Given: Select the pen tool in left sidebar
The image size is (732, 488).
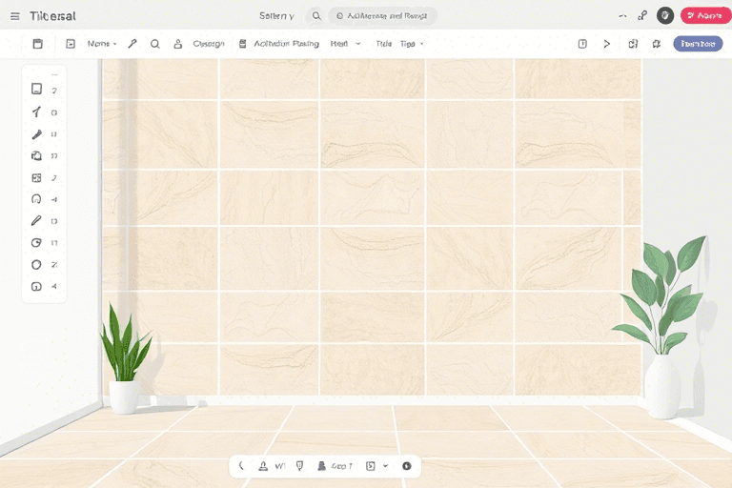Looking at the screenshot, I should pos(36,112).
